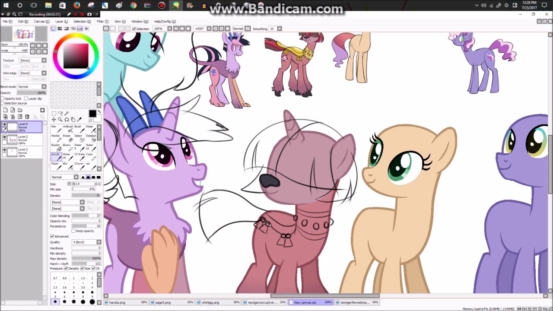Pick the move layer tool
The height and width of the screenshot is (311, 553).
54,120
